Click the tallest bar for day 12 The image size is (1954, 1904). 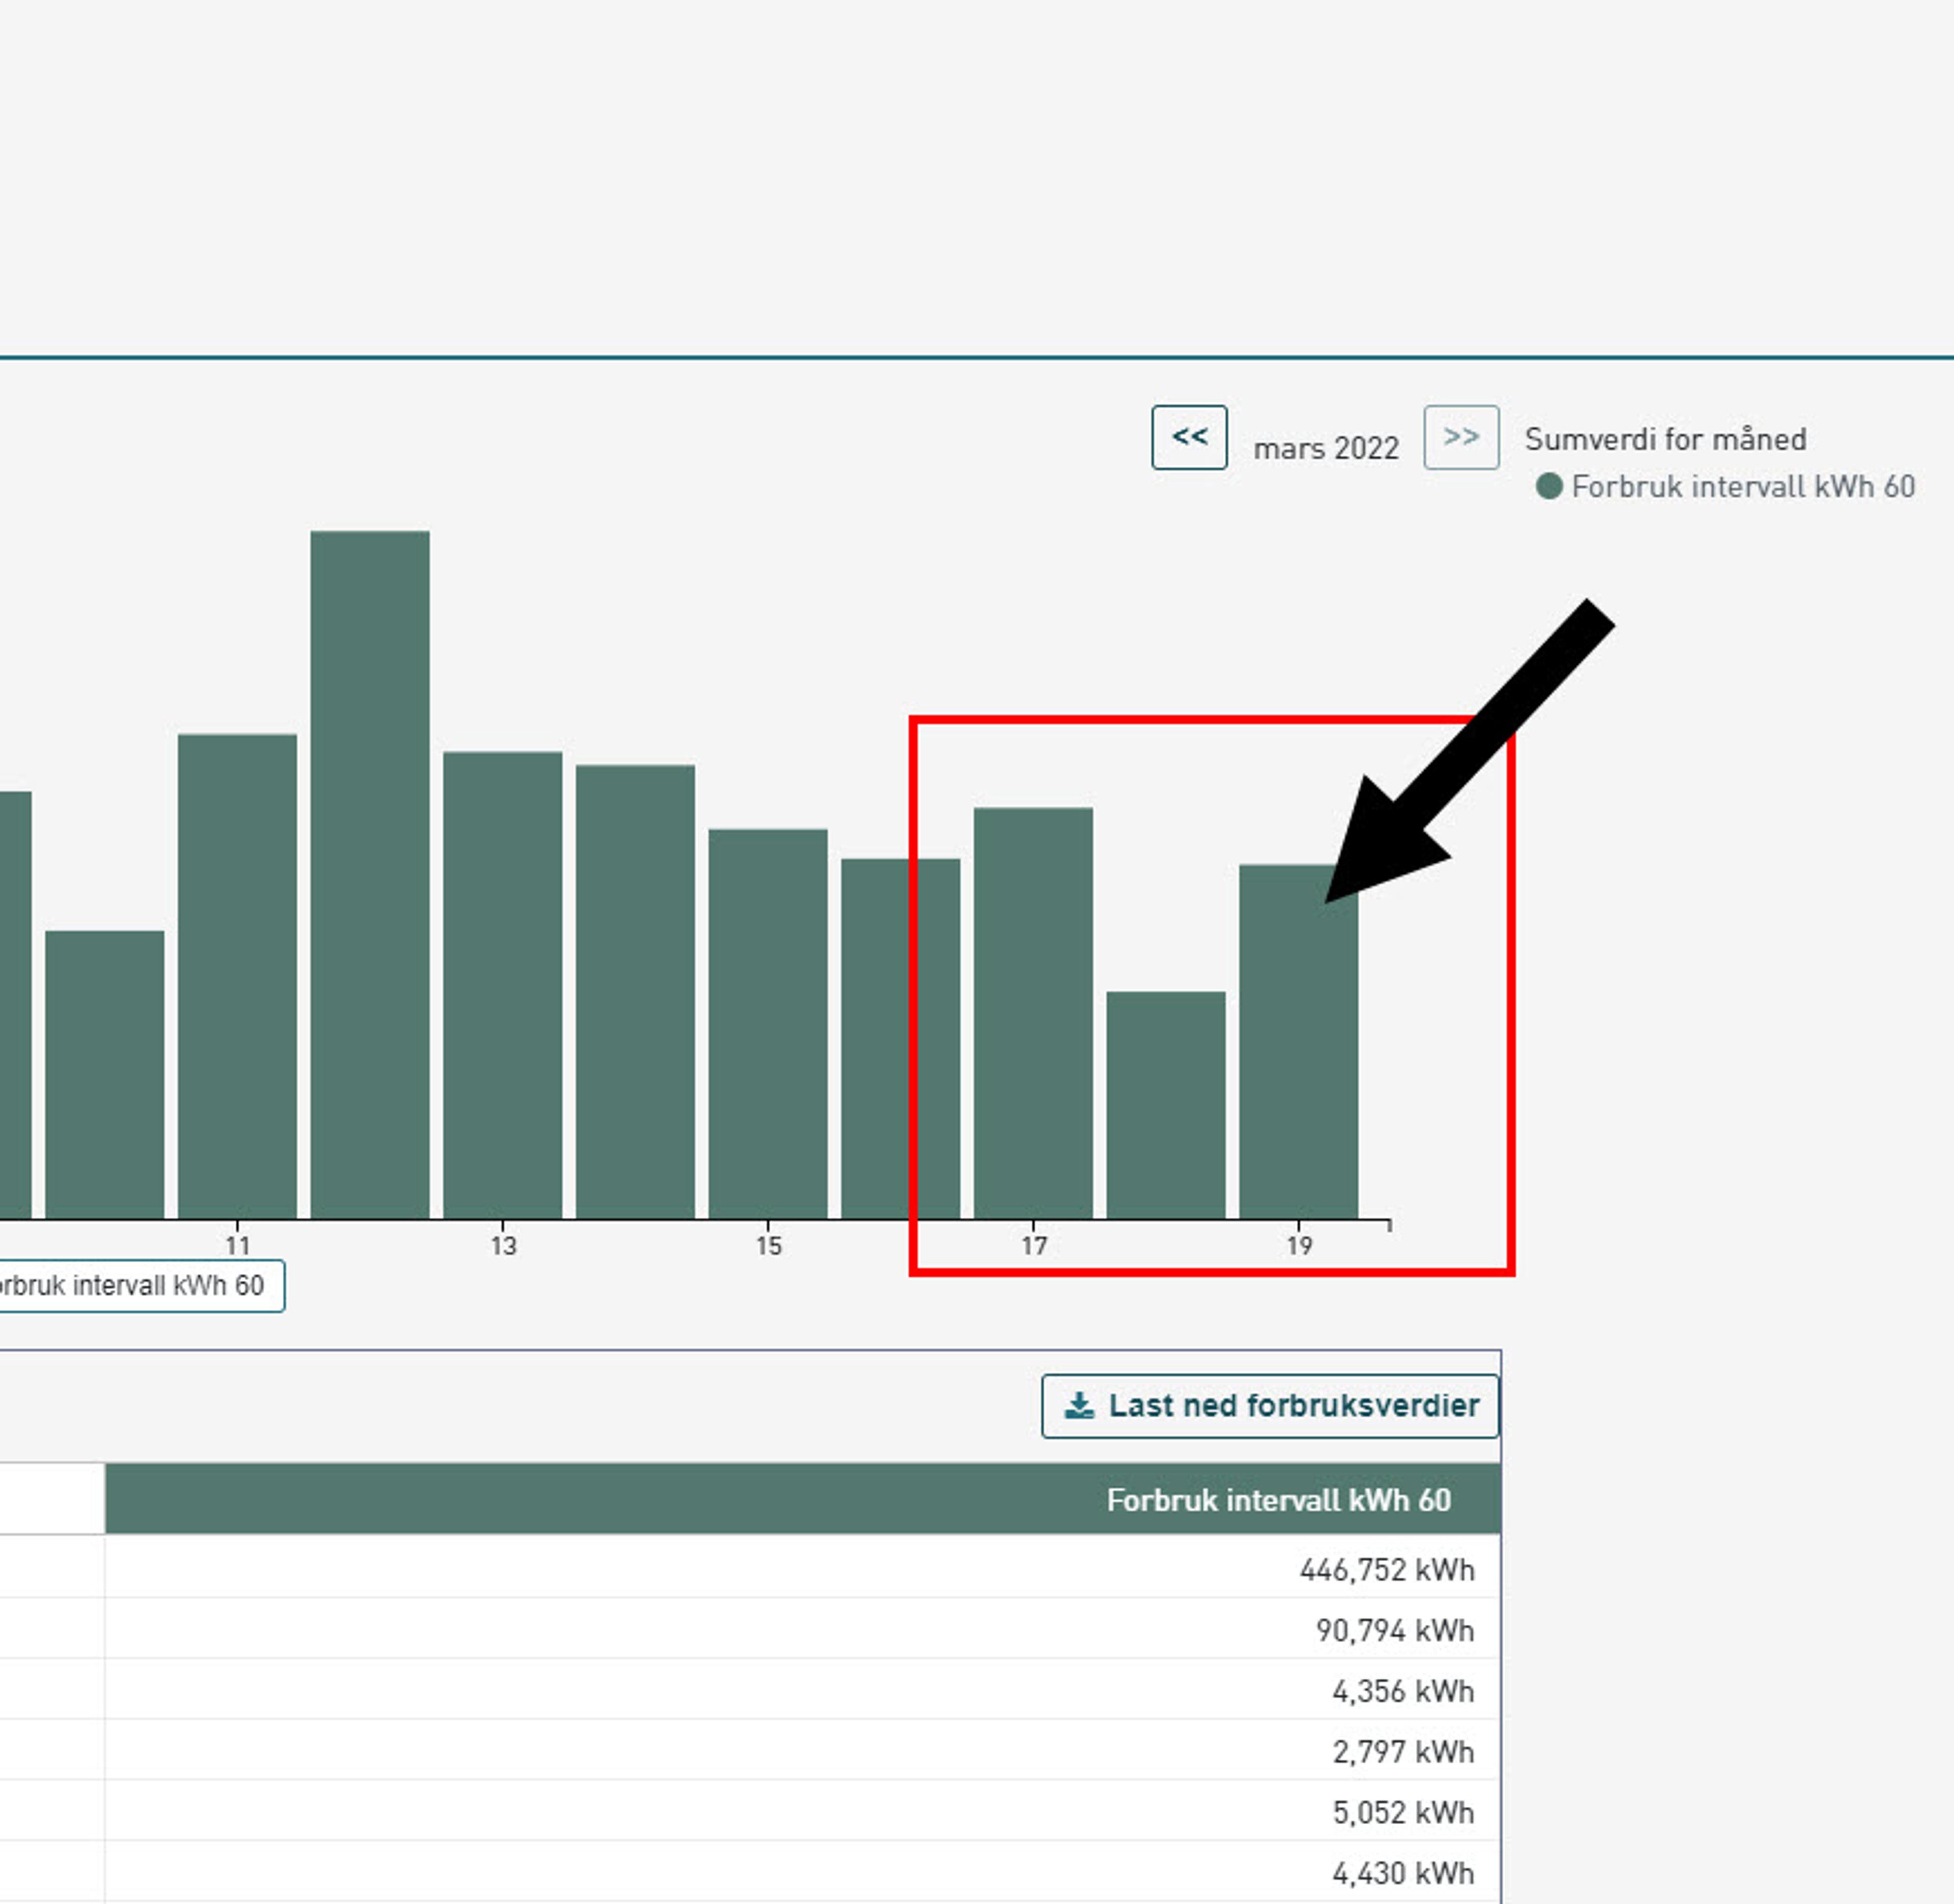pos(369,875)
